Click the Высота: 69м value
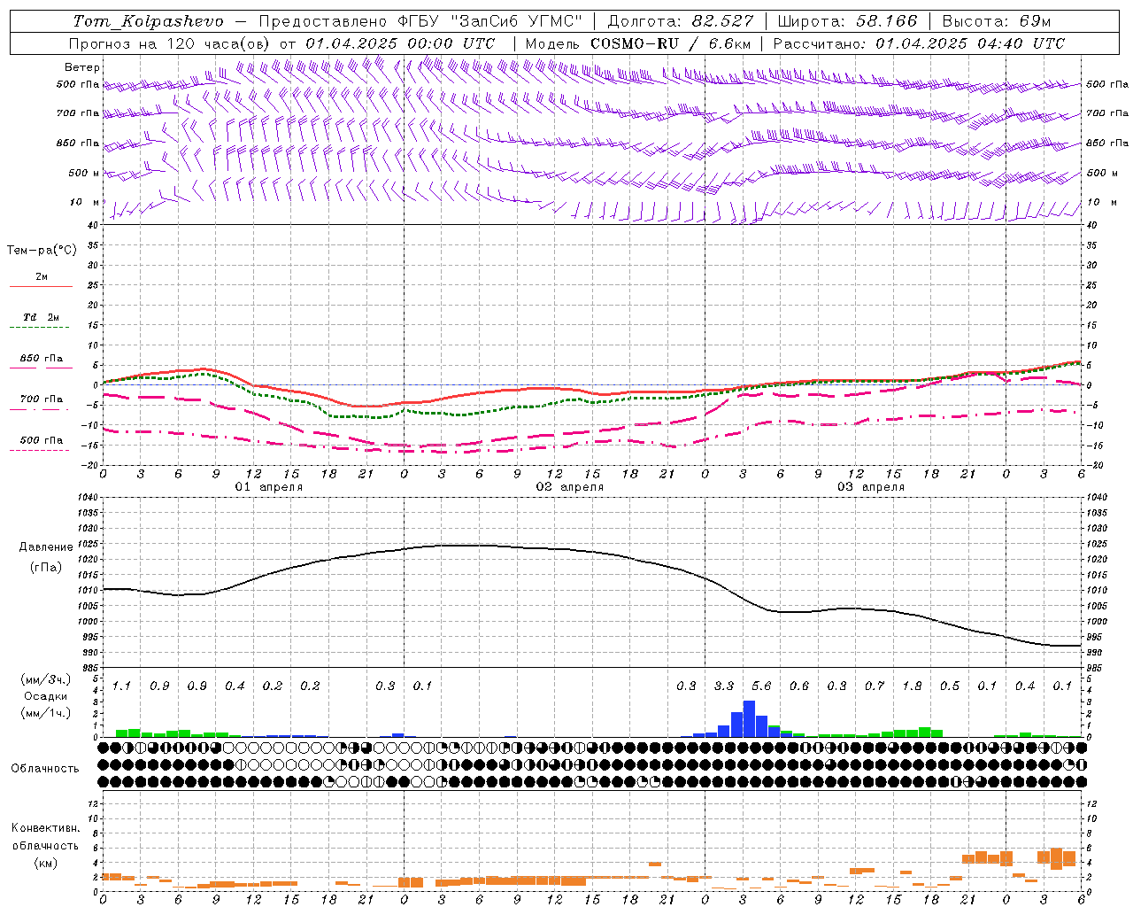Image resolution: width=1133 pixels, height=907 pixels. pos(998,21)
